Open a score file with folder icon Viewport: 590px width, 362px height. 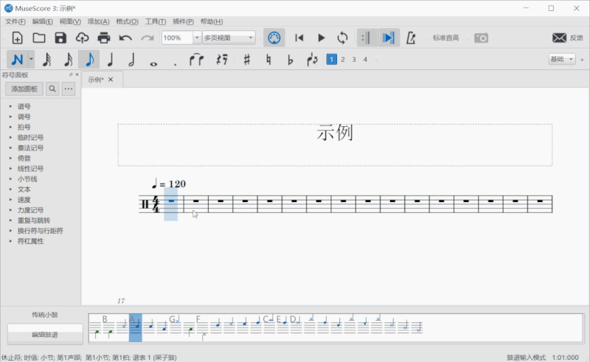click(39, 38)
